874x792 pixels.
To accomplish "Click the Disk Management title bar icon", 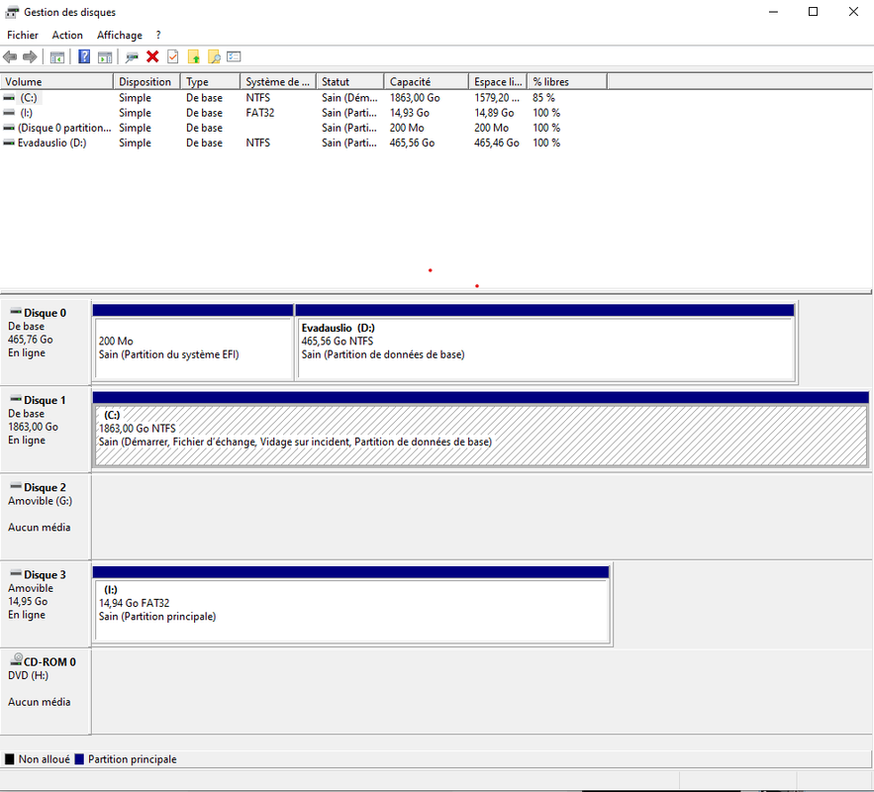I will [12, 12].
